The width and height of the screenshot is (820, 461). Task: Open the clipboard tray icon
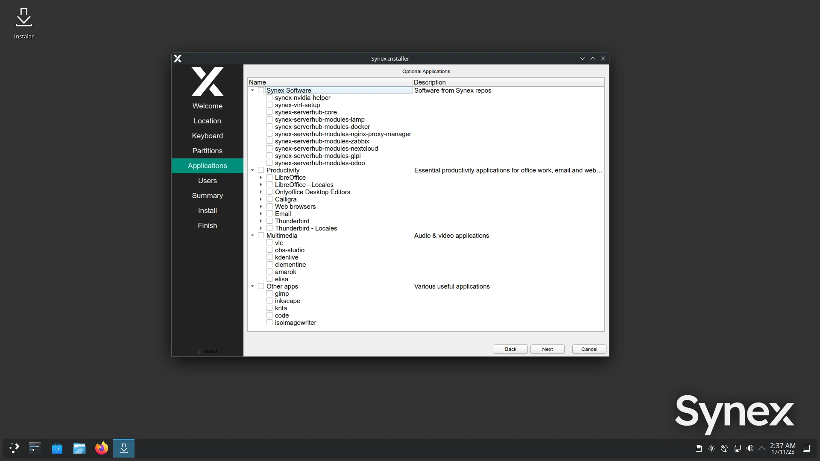pyautogui.click(x=698, y=448)
